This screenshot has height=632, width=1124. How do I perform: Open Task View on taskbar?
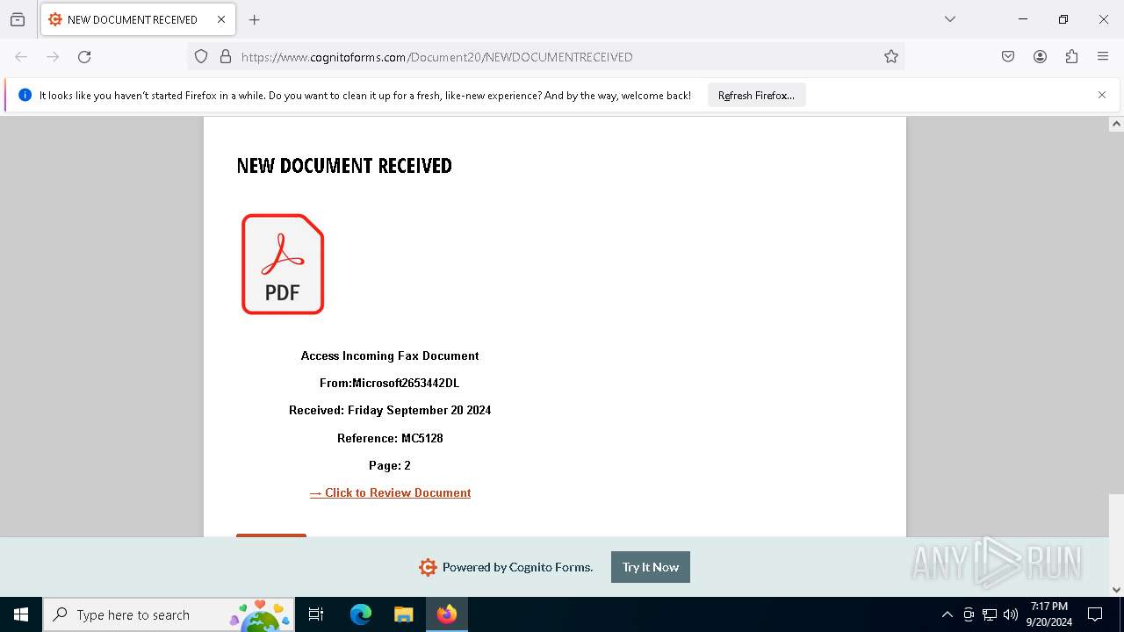coord(316,614)
